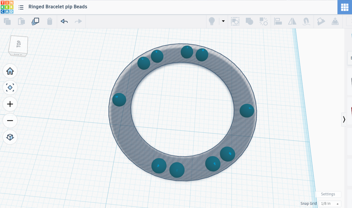
Task: Open the Settings button
Action: click(328, 194)
